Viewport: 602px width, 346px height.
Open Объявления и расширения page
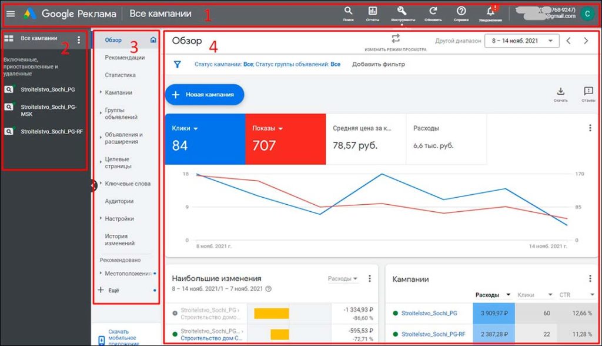point(123,138)
